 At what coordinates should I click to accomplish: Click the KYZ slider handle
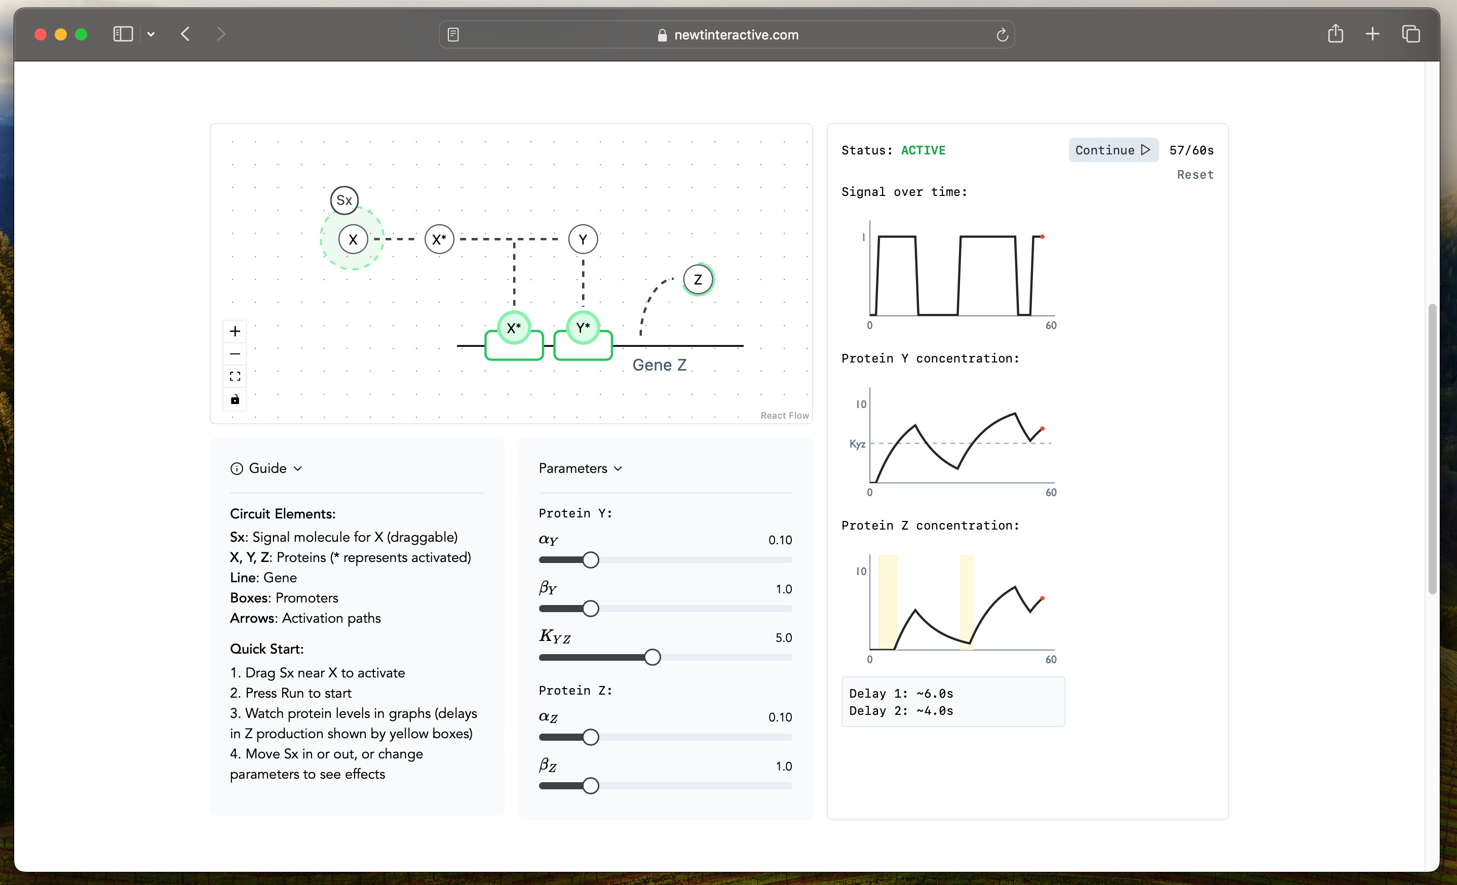click(x=652, y=657)
